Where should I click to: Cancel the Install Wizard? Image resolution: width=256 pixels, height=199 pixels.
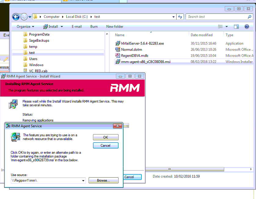132,177
